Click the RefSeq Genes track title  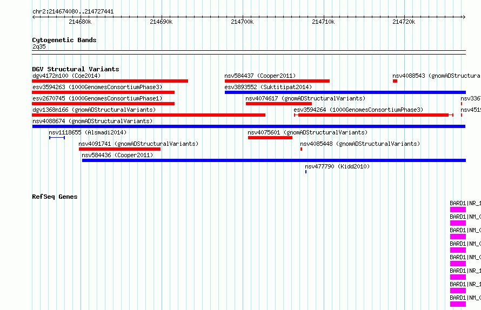coord(55,197)
